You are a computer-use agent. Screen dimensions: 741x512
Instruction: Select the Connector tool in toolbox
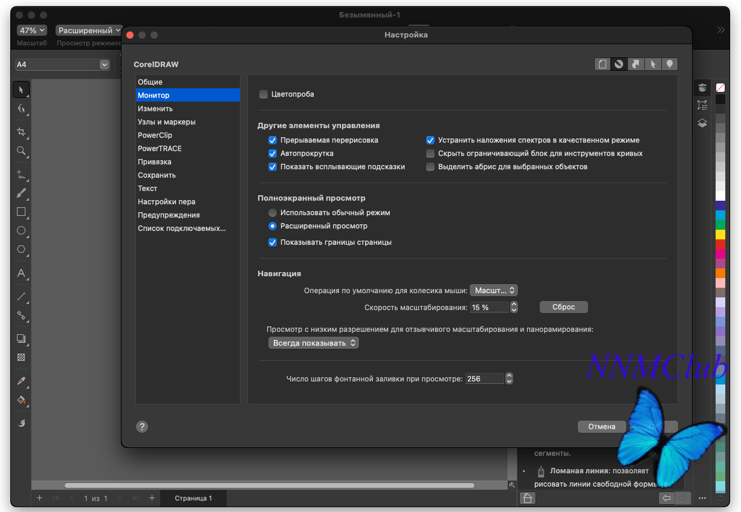21,315
